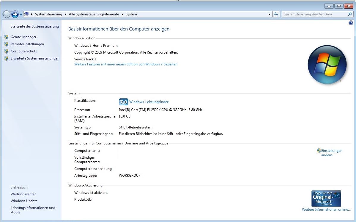
Task: Go to Alle Systemsteuerungselemente breadcrumb
Action: [x=94, y=14]
